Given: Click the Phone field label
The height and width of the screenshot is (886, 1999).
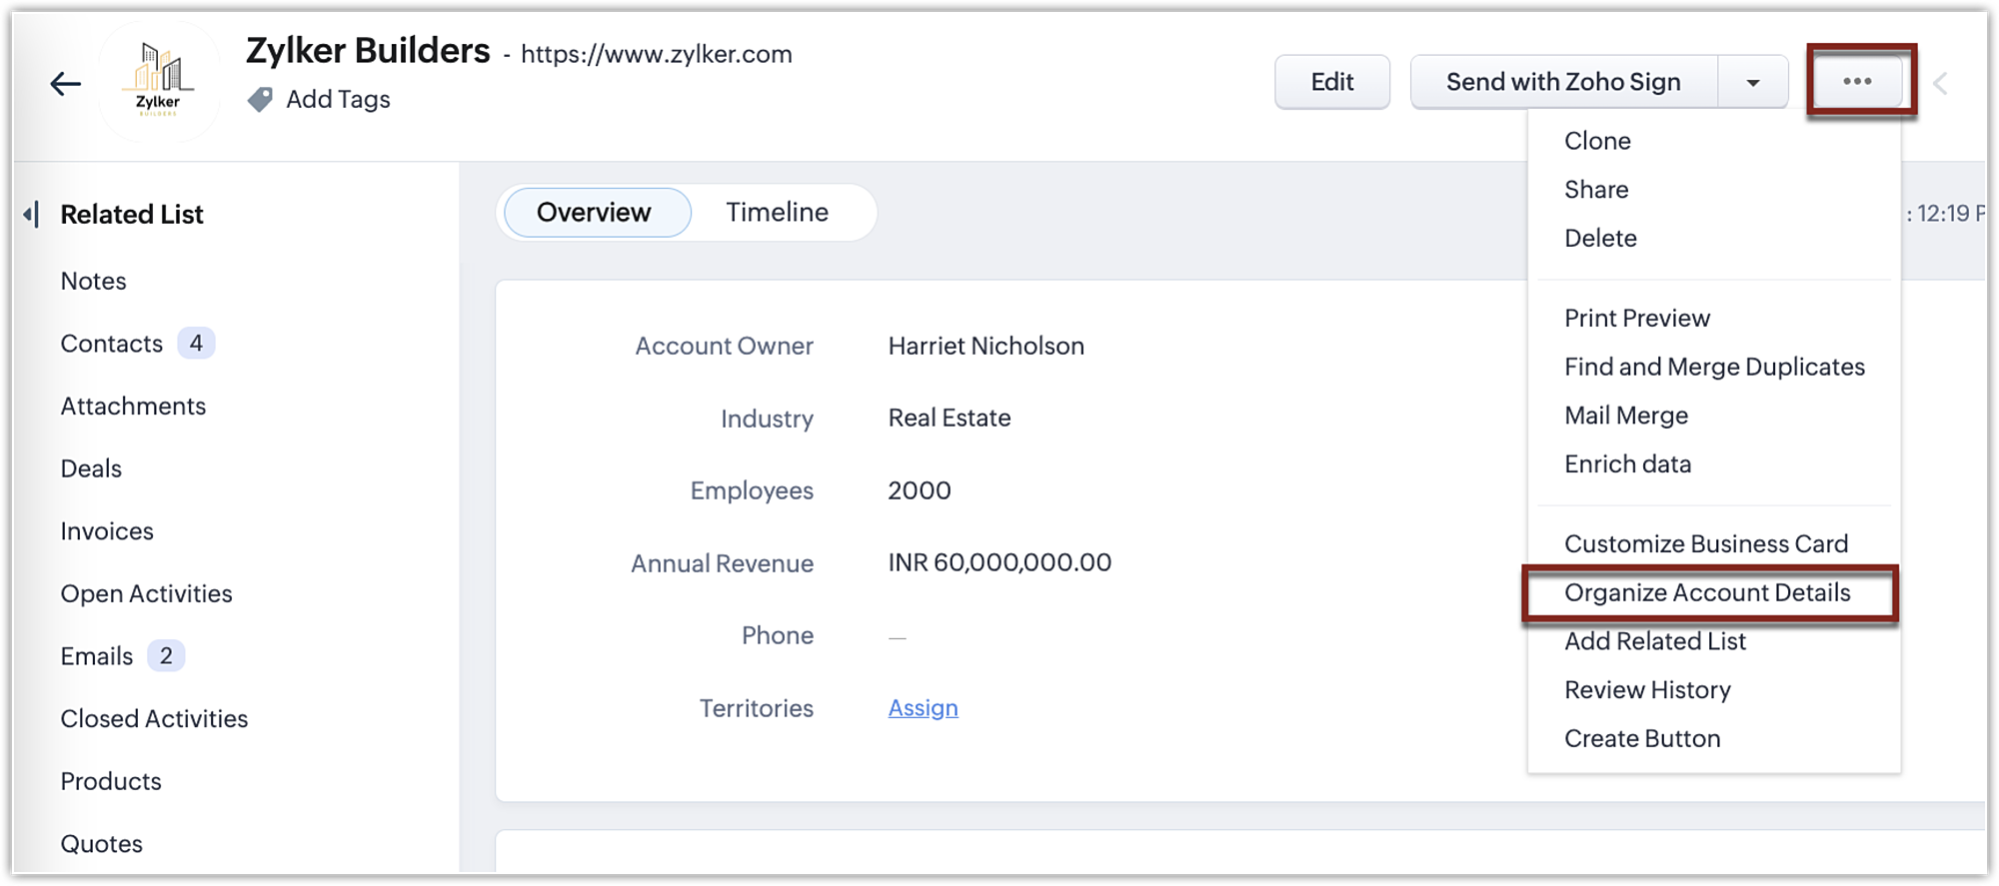Looking at the screenshot, I should click(777, 636).
